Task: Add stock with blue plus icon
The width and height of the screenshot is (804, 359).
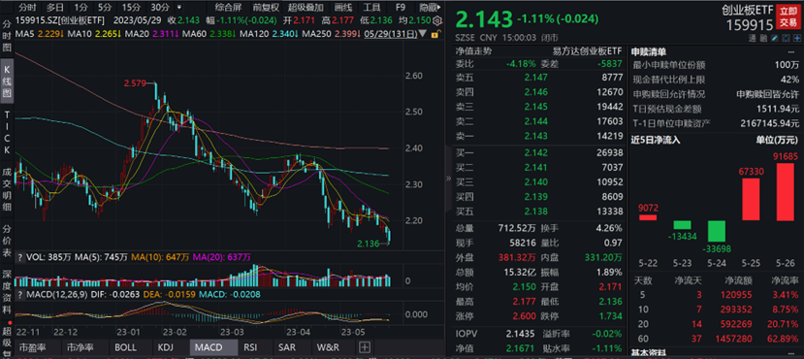Action: 797,38
